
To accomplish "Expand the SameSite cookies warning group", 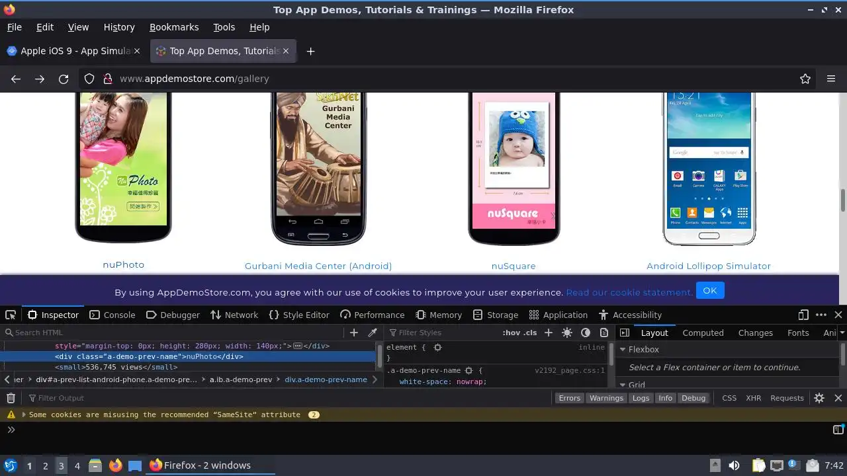I will pyautogui.click(x=24, y=415).
